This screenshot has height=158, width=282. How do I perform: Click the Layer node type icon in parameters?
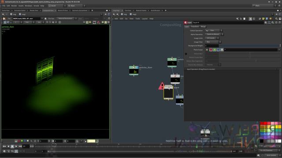click(x=186, y=22)
